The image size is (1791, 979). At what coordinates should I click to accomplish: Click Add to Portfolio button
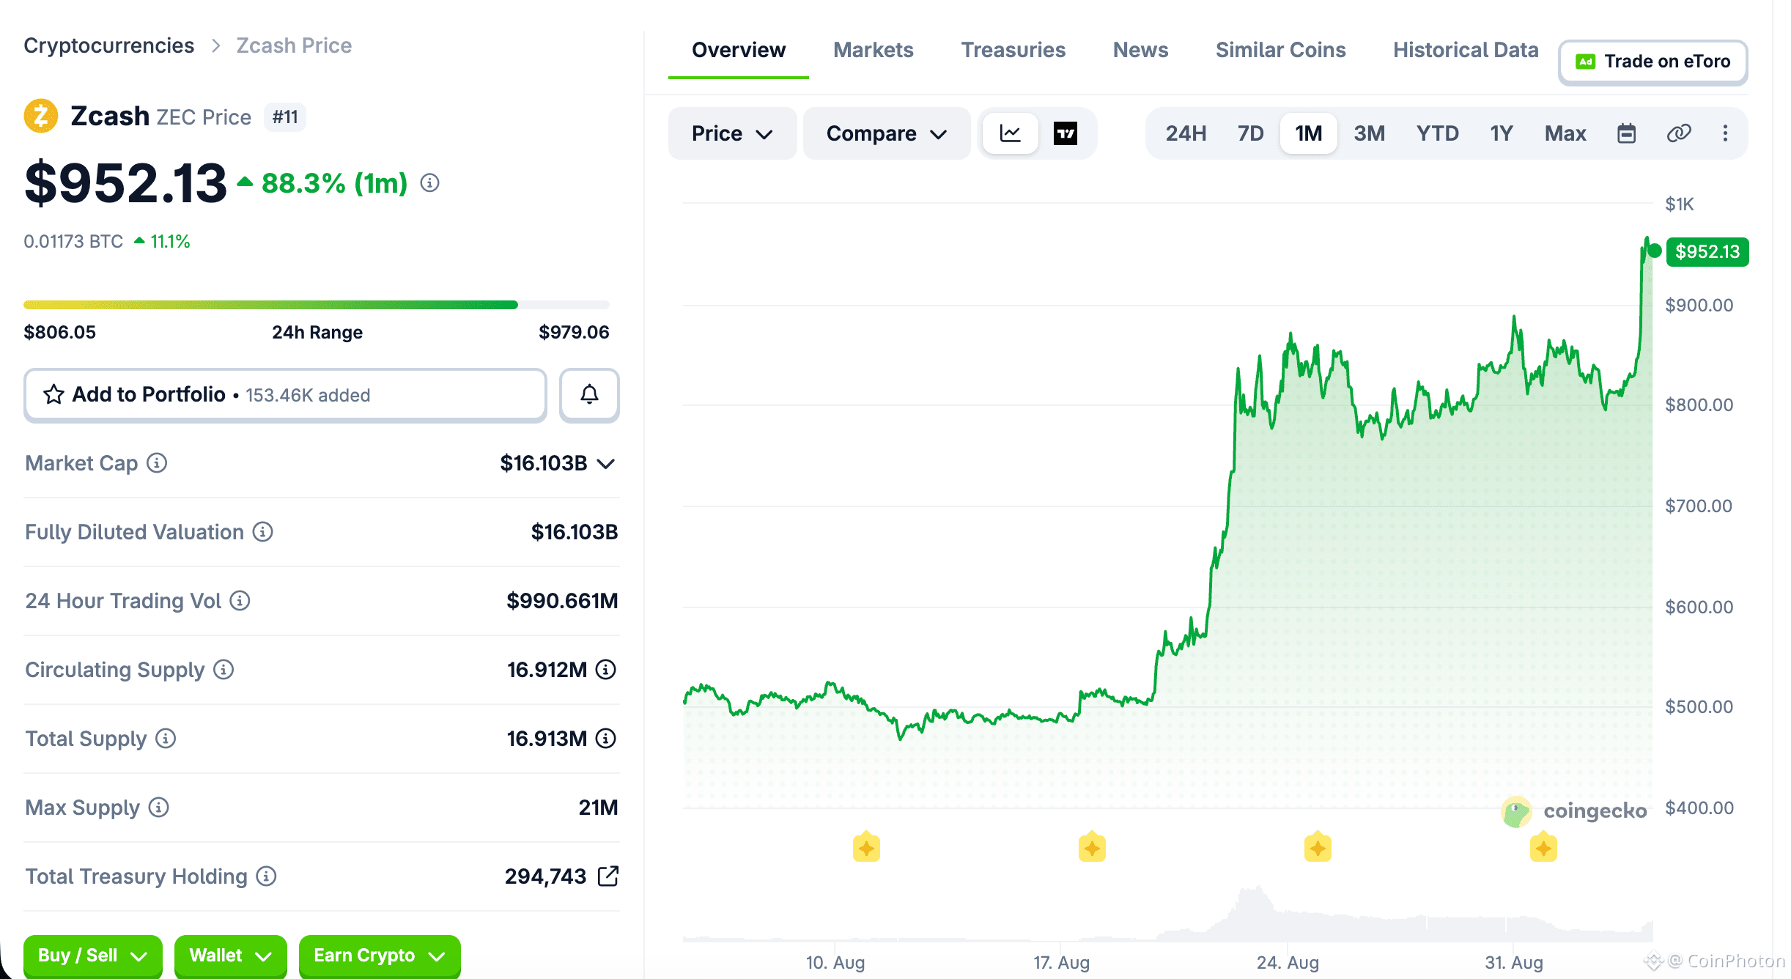(x=285, y=395)
